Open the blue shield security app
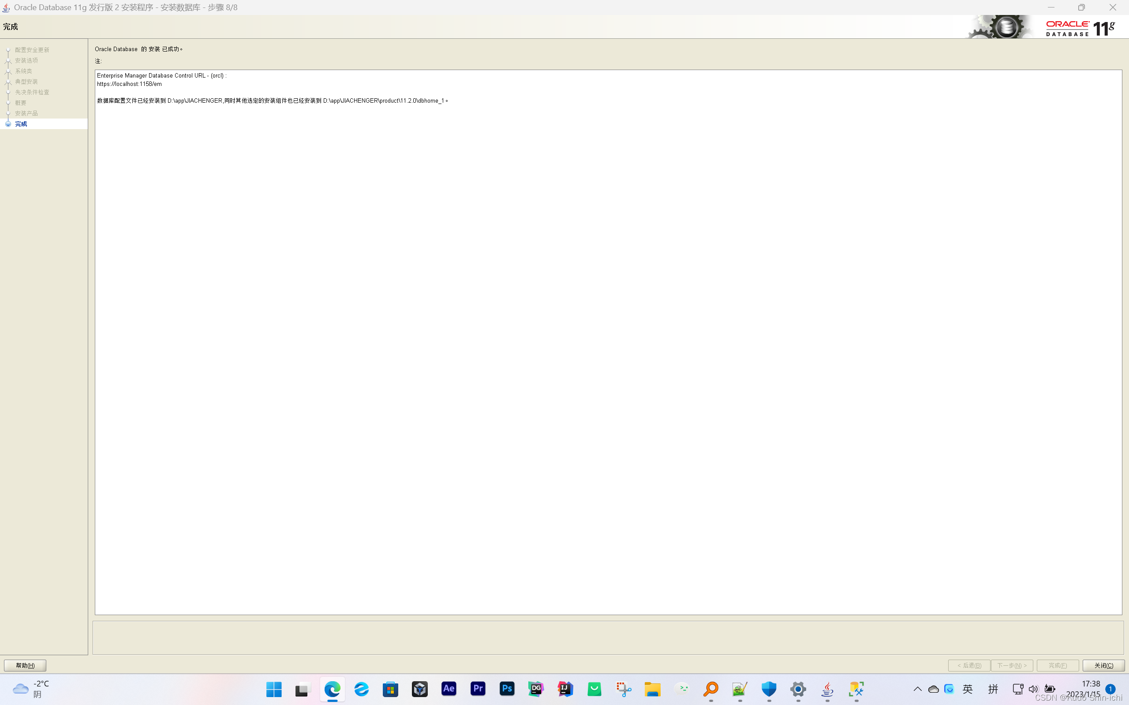This screenshot has width=1129, height=705. click(x=769, y=689)
